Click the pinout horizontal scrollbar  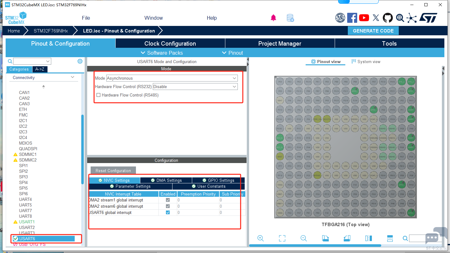[315, 246]
